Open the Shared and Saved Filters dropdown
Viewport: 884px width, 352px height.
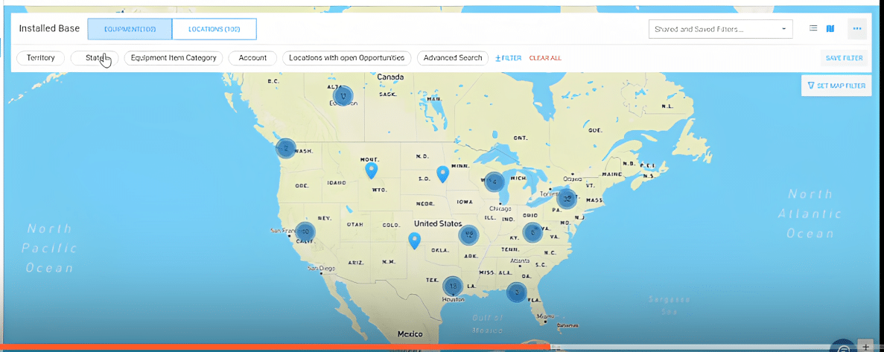[x=719, y=29]
